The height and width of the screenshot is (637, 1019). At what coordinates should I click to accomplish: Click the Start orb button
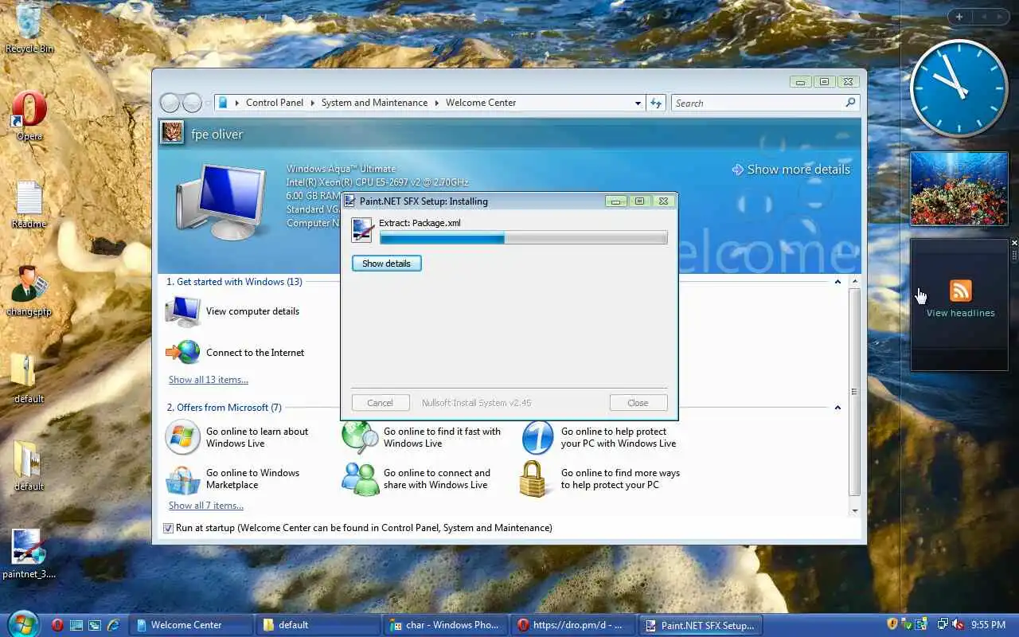22,623
